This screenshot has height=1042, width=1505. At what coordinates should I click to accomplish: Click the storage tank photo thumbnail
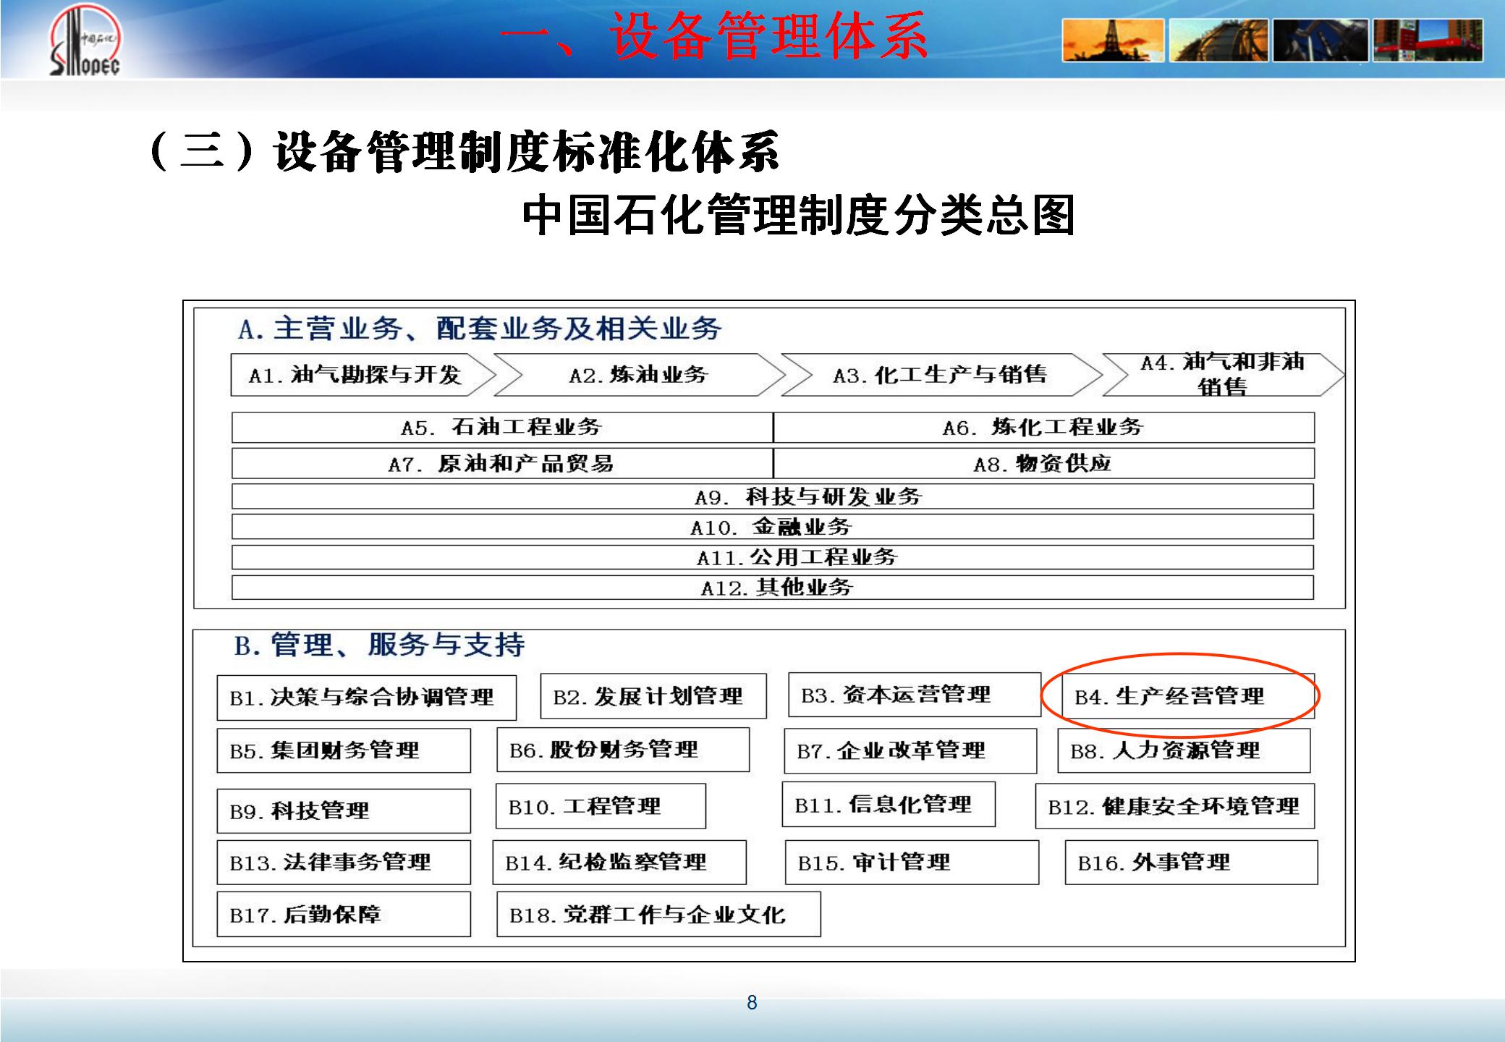click(1218, 41)
